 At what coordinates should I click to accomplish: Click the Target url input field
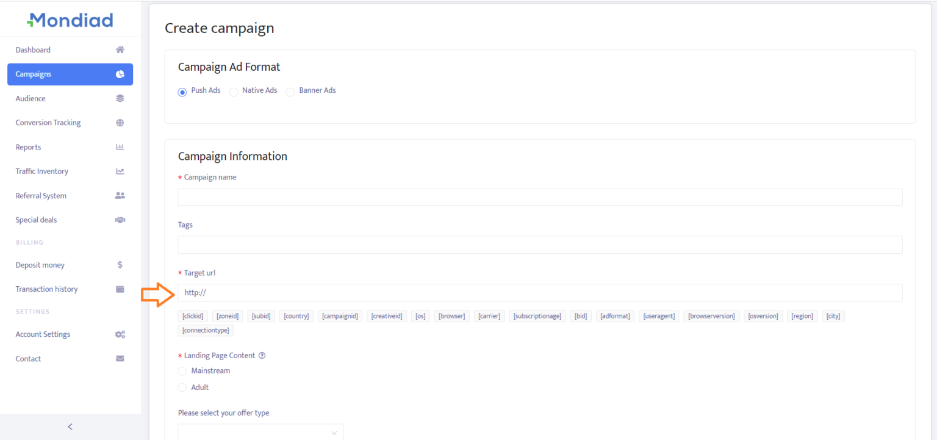pos(539,292)
